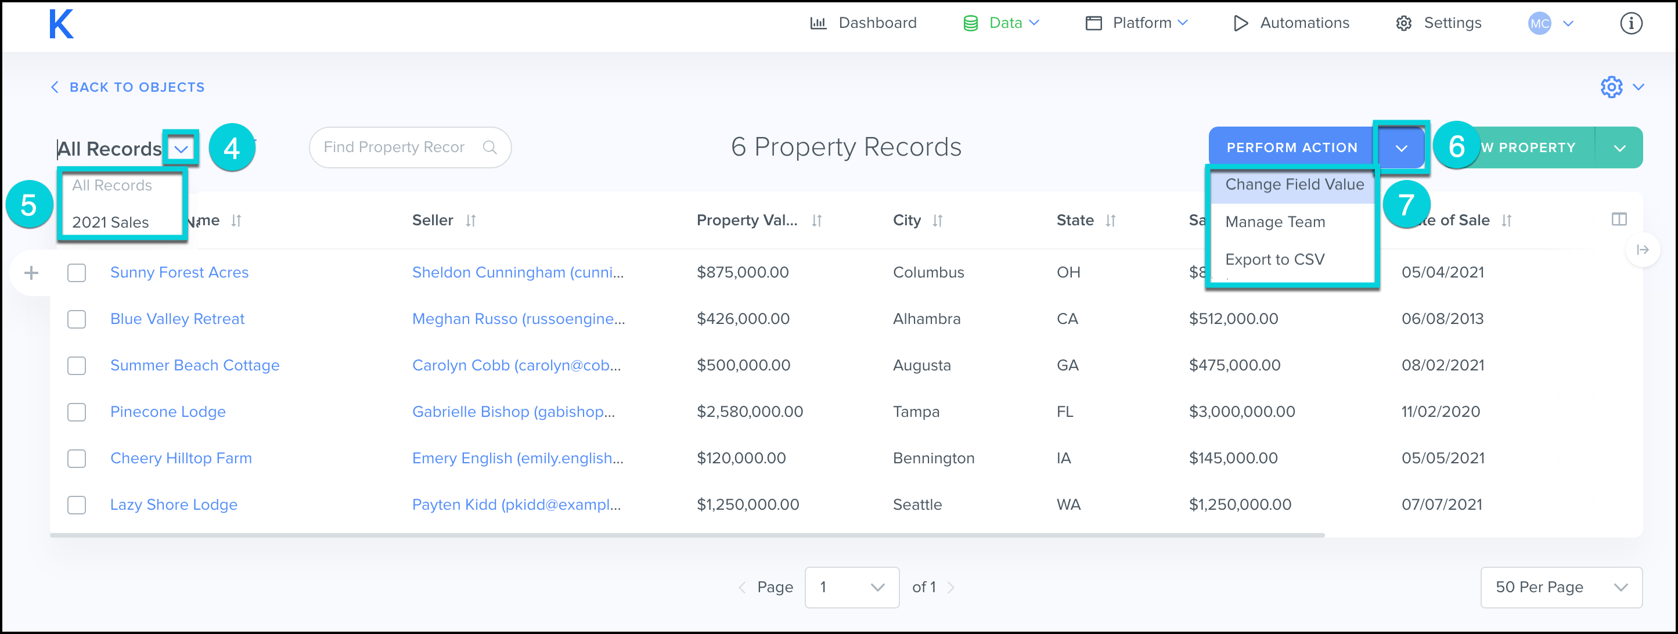
Task: Open the info icon in top bar
Action: pos(1630,23)
